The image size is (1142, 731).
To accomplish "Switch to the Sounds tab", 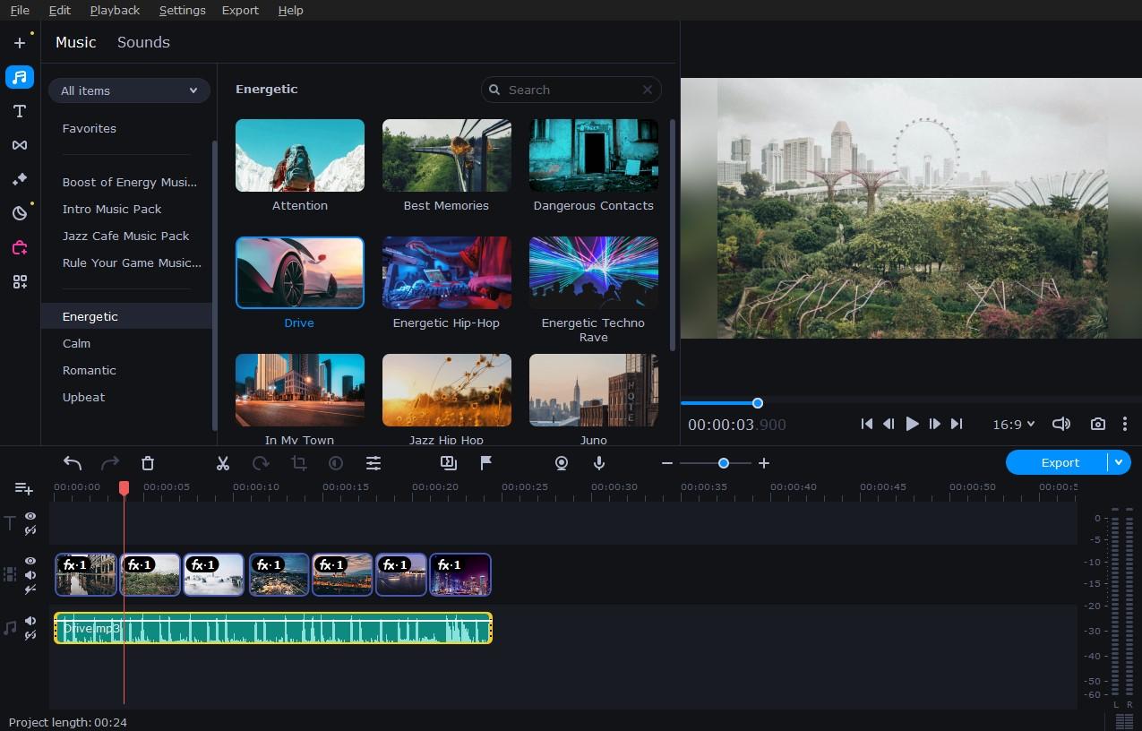I will (143, 42).
